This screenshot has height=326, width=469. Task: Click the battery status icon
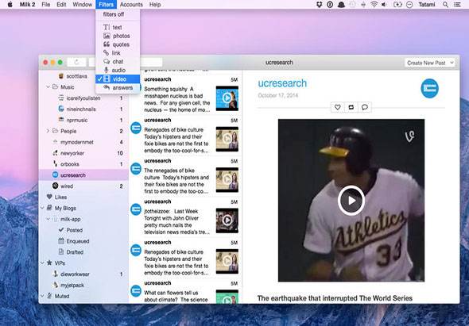tap(397, 5)
